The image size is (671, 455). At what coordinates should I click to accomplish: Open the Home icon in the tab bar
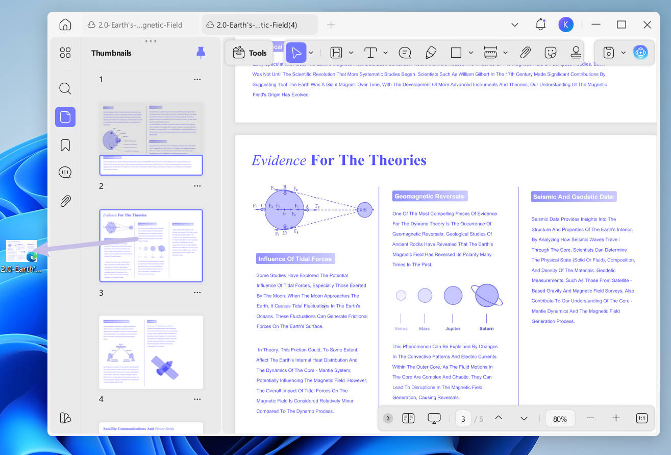pyautogui.click(x=65, y=25)
